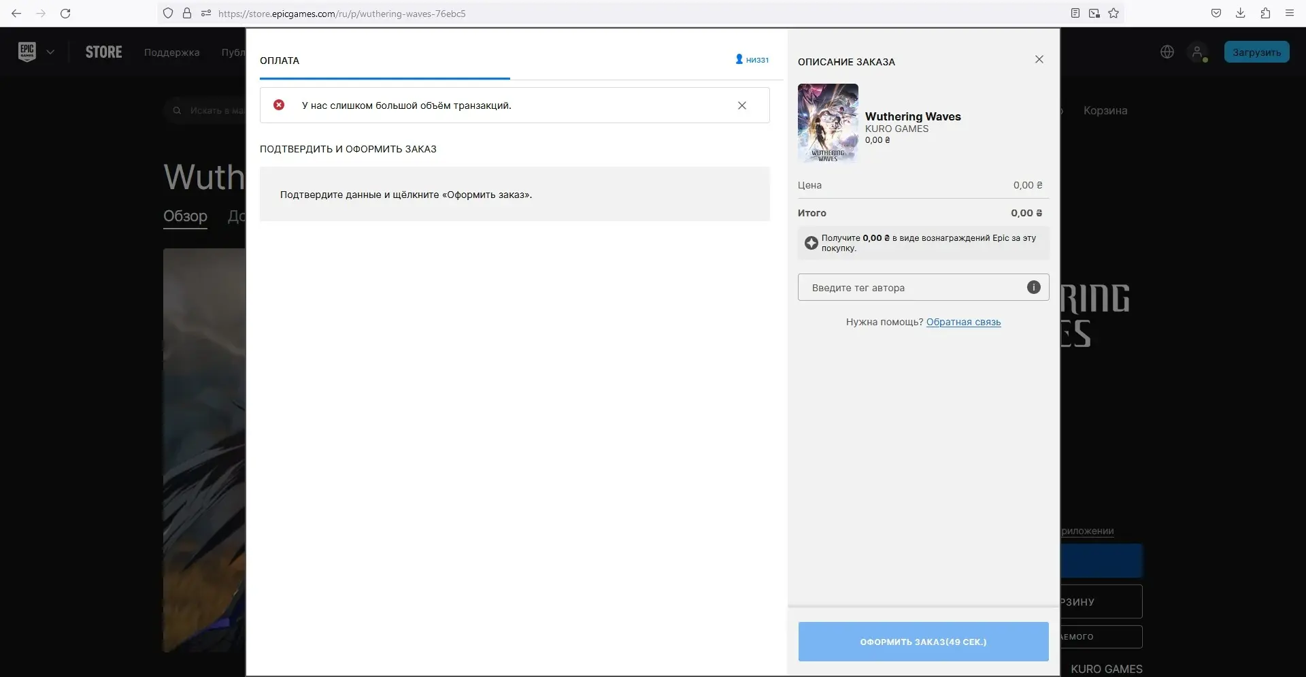Open the 'Поддержка' support menu item
Viewport: 1306px width, 677px height.
(x=171, y=52)
